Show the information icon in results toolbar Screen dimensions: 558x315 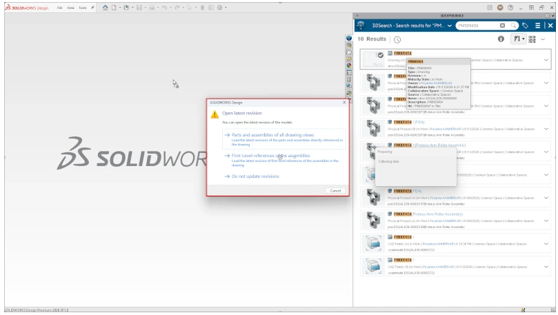(501, 39)
